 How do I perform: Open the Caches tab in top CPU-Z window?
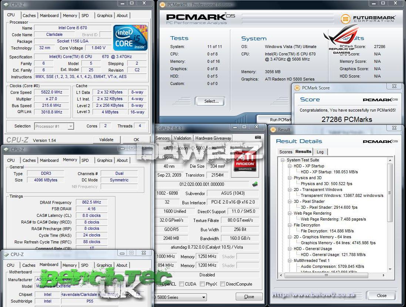pyautogui.click(x=29, y=16)
